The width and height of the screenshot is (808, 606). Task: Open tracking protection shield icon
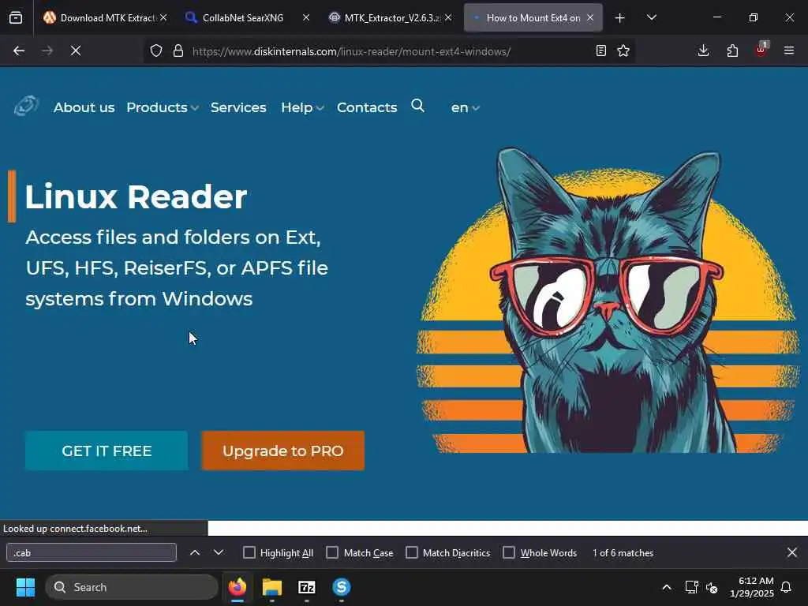pos(156,50)
